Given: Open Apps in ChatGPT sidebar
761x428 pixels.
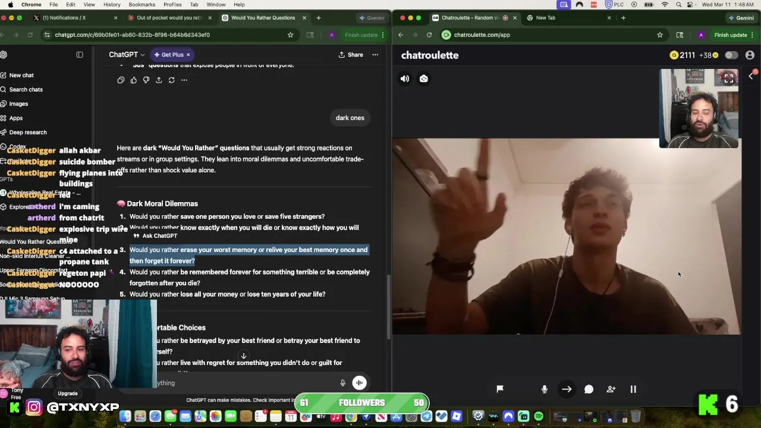Looking at the screenshot, I should (x=16, y=118).
